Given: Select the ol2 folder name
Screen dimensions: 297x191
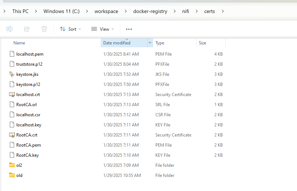Looking at the screenshot, I should tap(19, 165).
